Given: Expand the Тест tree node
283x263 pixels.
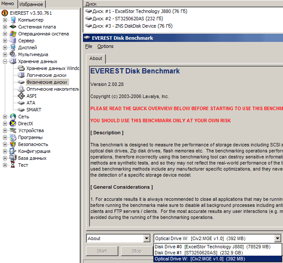Looking at the screenshot, I should pos(5,165).
